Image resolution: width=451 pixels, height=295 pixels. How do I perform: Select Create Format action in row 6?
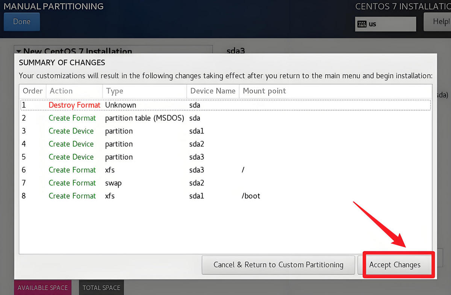(72, 170)
